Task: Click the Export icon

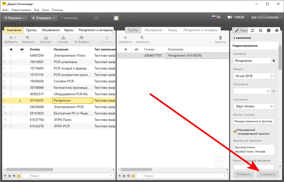Action: (46, 38)
